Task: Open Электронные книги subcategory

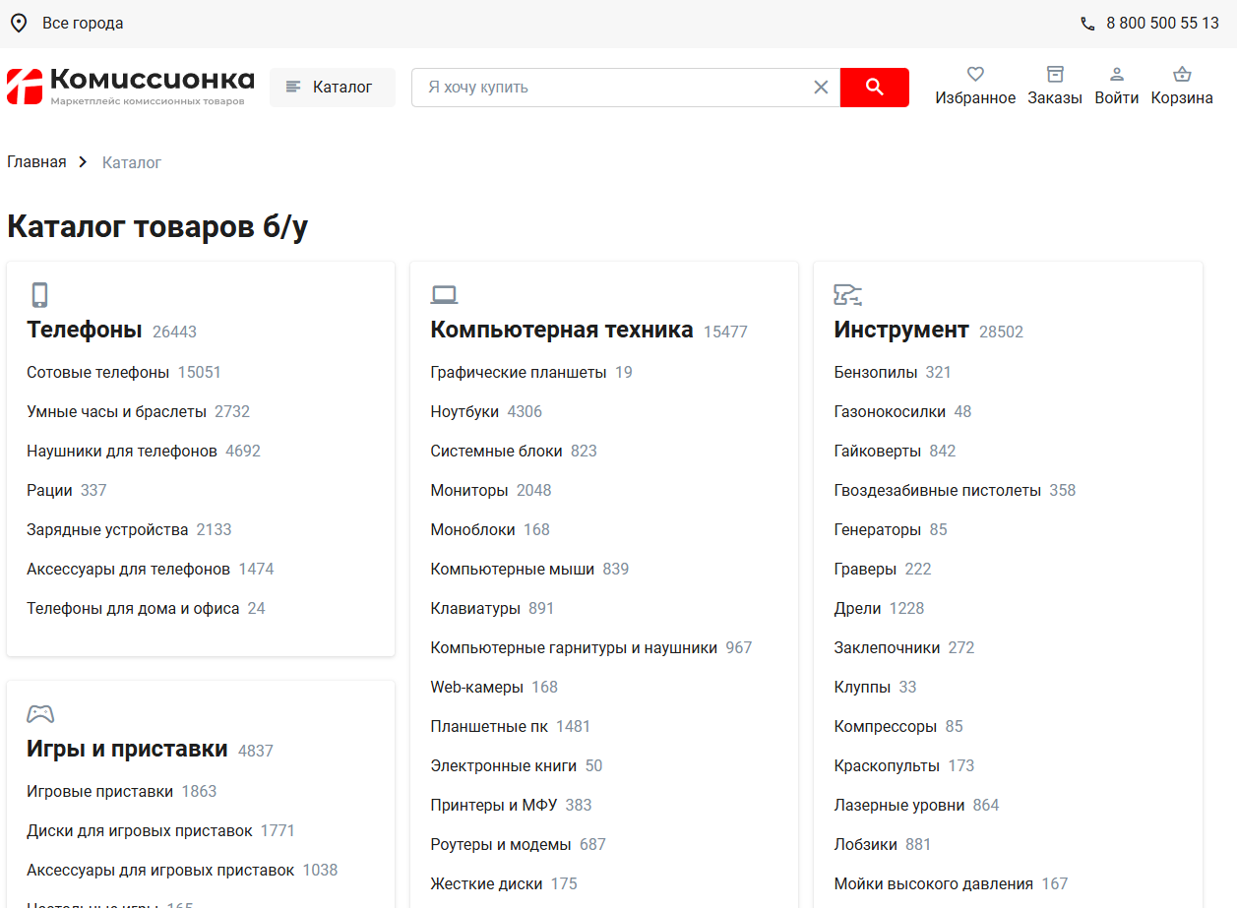Action: tap(504, 765)
